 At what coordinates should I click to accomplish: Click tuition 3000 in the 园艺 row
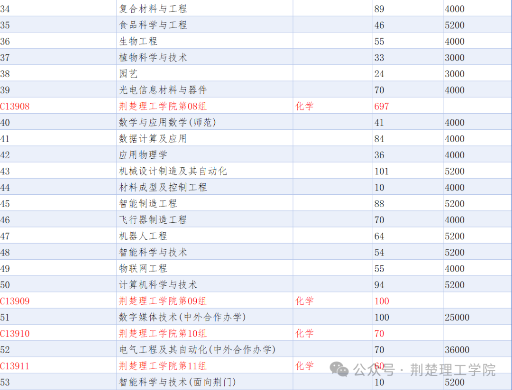click(454, 74)
